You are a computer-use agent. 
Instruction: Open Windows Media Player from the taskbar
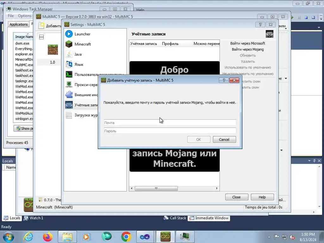point(86,237)
